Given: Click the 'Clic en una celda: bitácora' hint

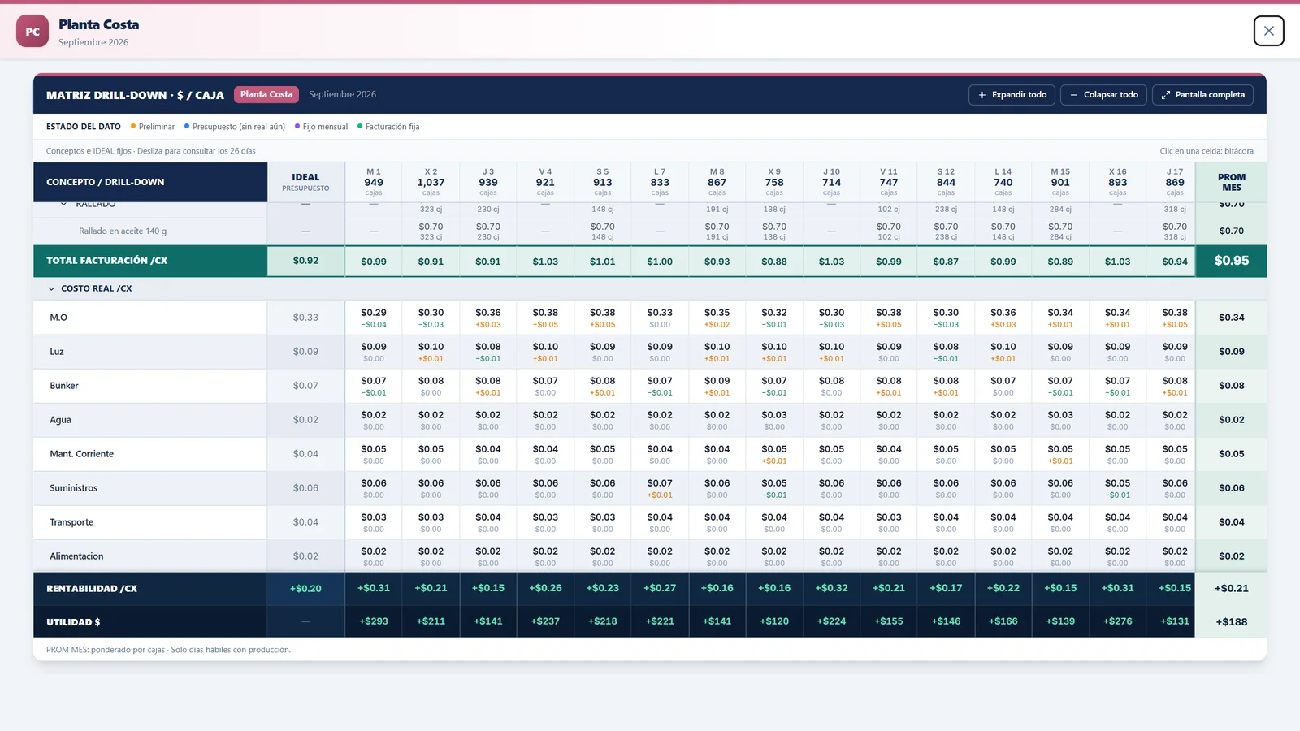Looking at the screenshot, I should tap(1207, 151).
